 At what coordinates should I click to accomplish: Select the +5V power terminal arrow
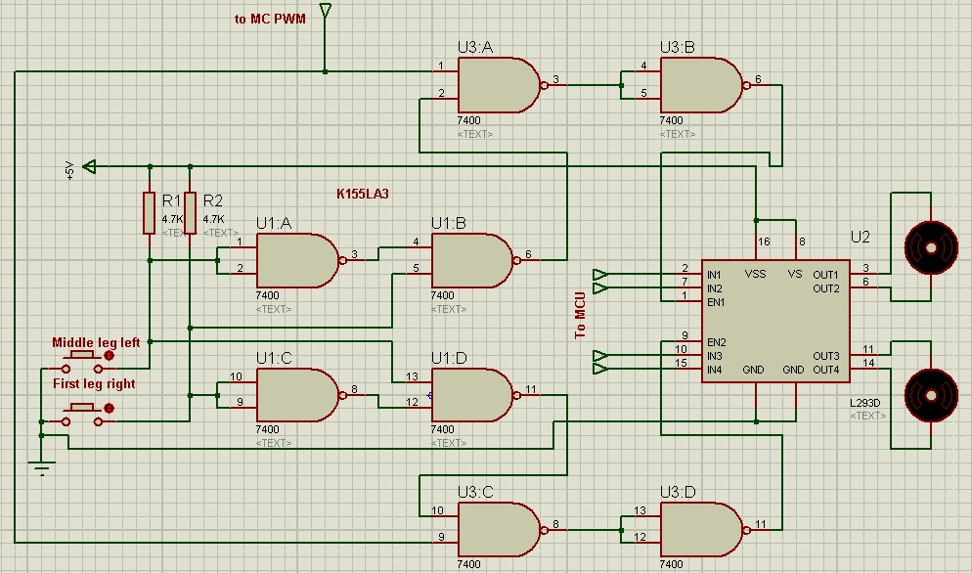click(89, 166)
